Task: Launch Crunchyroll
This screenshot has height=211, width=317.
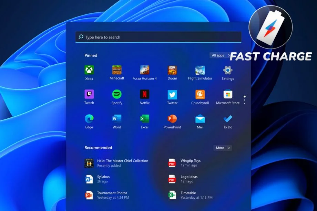Action: click(x=200, y=95)
